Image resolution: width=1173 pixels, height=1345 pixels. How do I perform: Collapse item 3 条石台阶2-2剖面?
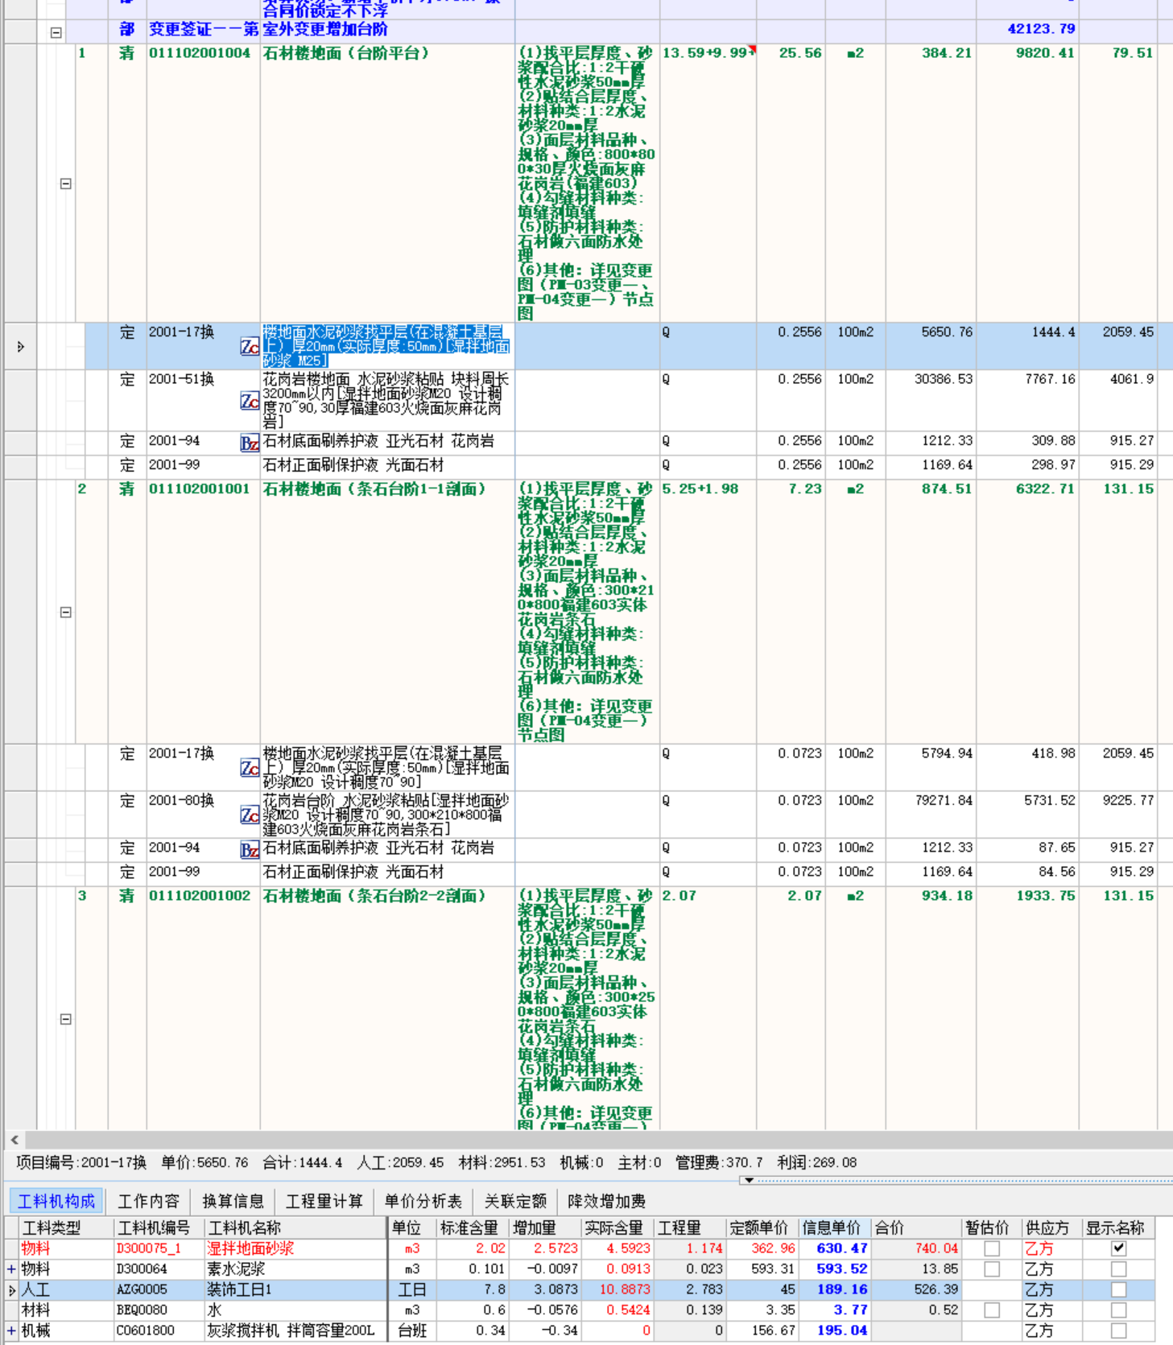click(x=66, y=1018)
